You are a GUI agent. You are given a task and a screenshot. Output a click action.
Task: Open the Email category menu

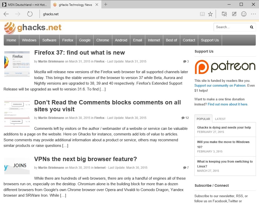pos(138,40)
